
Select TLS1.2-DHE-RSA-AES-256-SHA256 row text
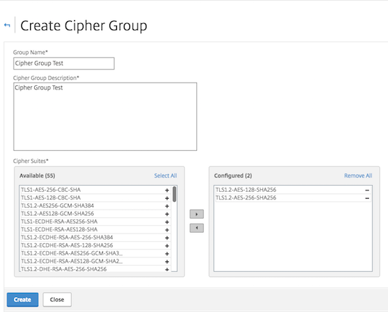[x=64, y=269]
